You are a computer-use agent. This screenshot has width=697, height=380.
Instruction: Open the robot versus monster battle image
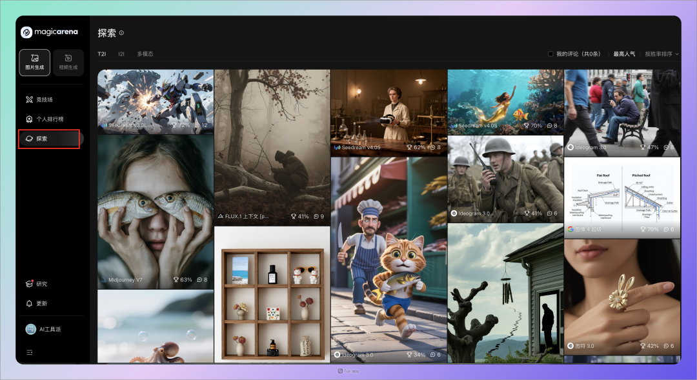(x=156, y=101)
